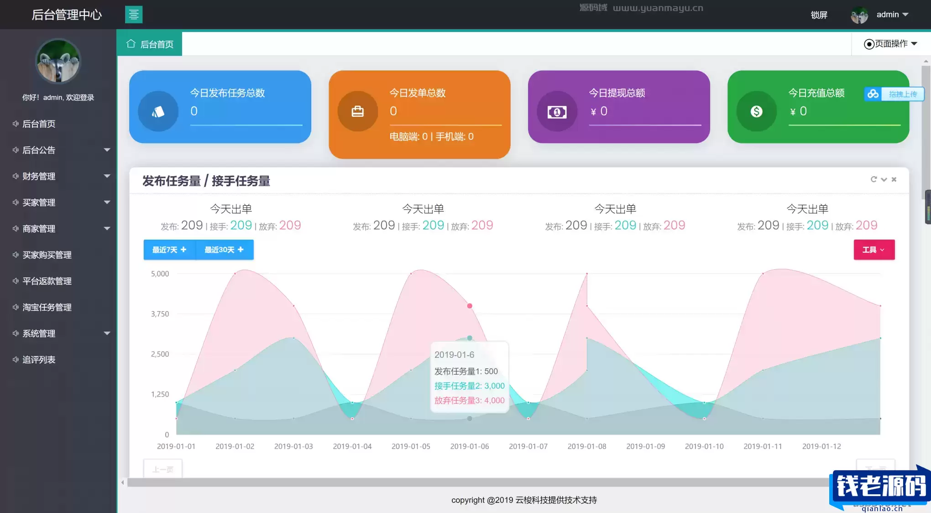Click the home icon on 后台首页 tab

[x=131, y=43]
